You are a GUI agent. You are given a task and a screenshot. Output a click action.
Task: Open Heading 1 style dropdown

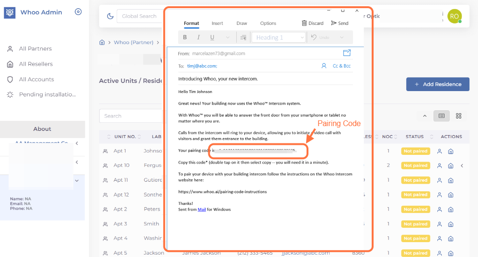coord(278,37)
